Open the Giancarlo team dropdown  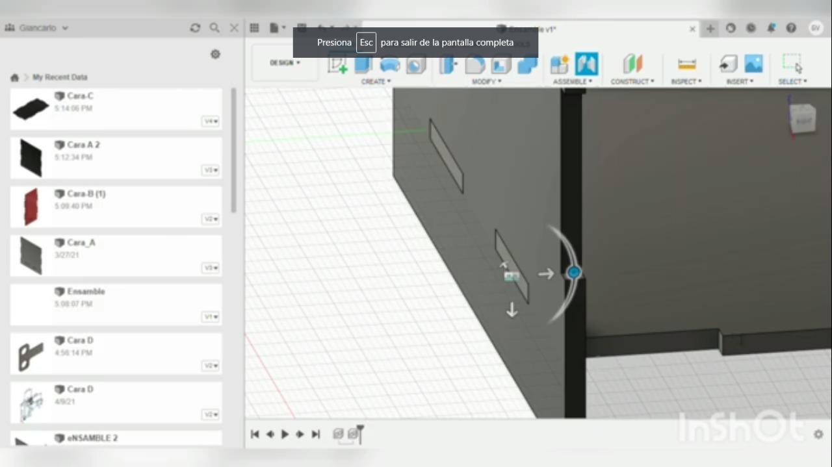click(x=44, y=28)
